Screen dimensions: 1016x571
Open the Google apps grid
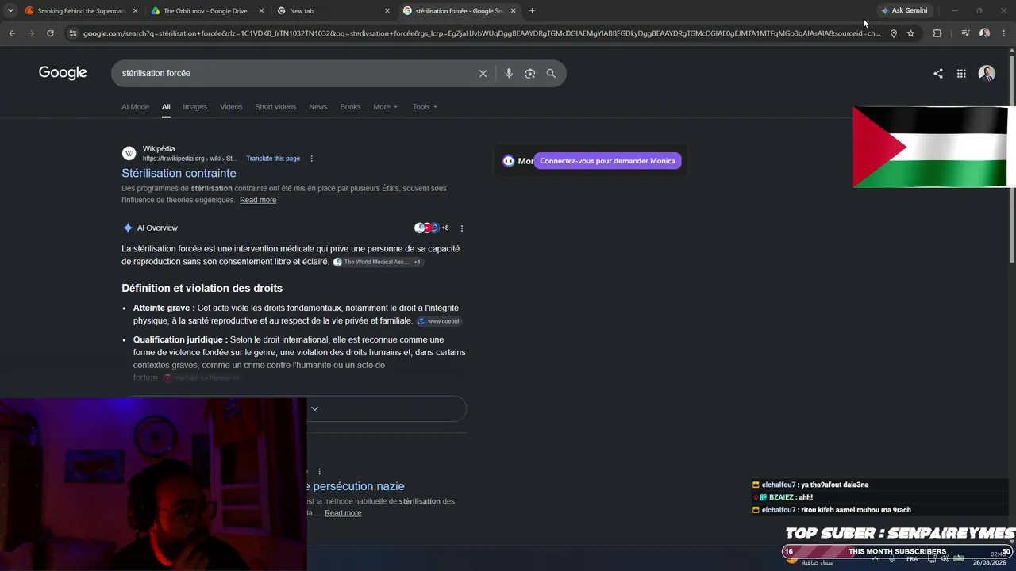tap(961, 73)
